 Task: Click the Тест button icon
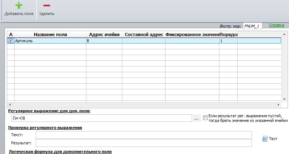point(265,139)
